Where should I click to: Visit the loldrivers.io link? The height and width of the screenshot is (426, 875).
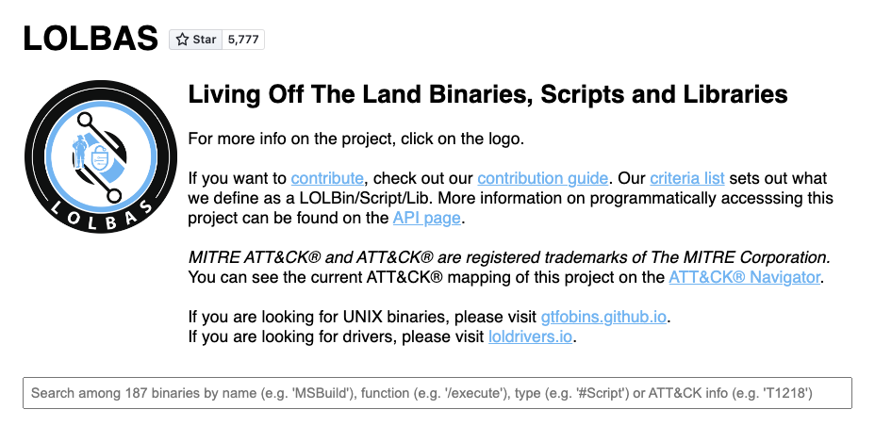(x=531, y=336)
